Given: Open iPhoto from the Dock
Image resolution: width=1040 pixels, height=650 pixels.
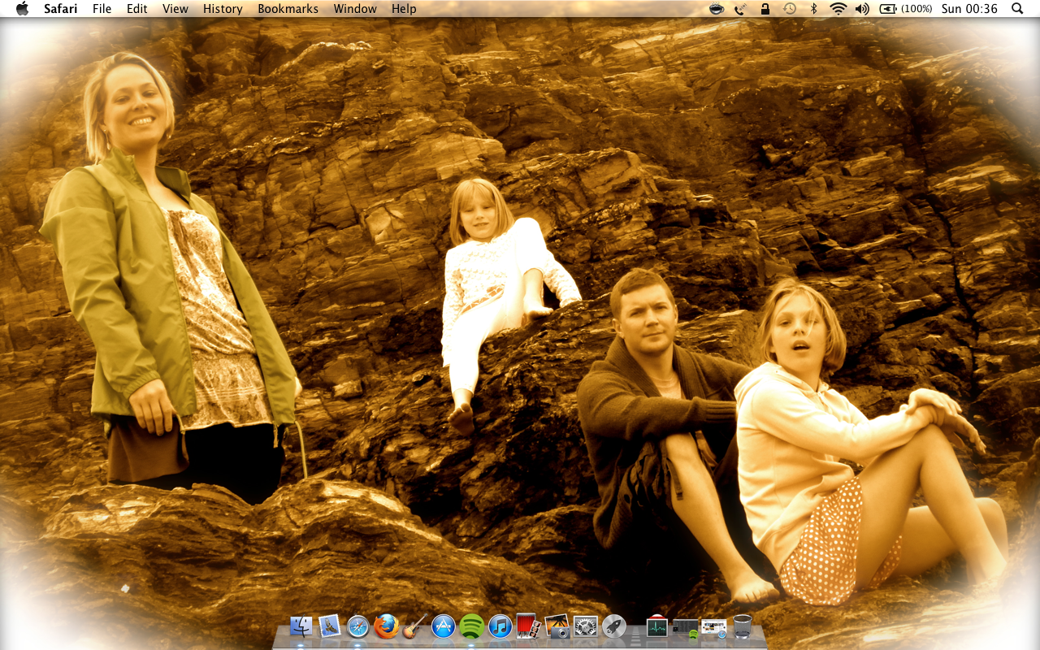Looking at the screenshot, I should click(557, 626).
